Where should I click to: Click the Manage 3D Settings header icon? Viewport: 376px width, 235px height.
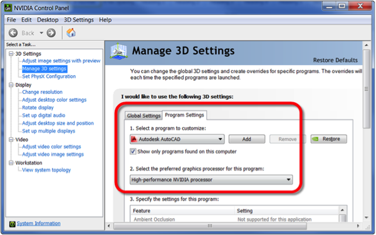point(118,51)
